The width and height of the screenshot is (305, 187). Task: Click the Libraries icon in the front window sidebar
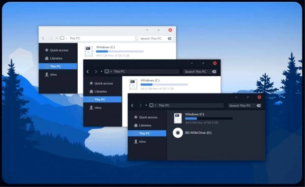point(136,125)
